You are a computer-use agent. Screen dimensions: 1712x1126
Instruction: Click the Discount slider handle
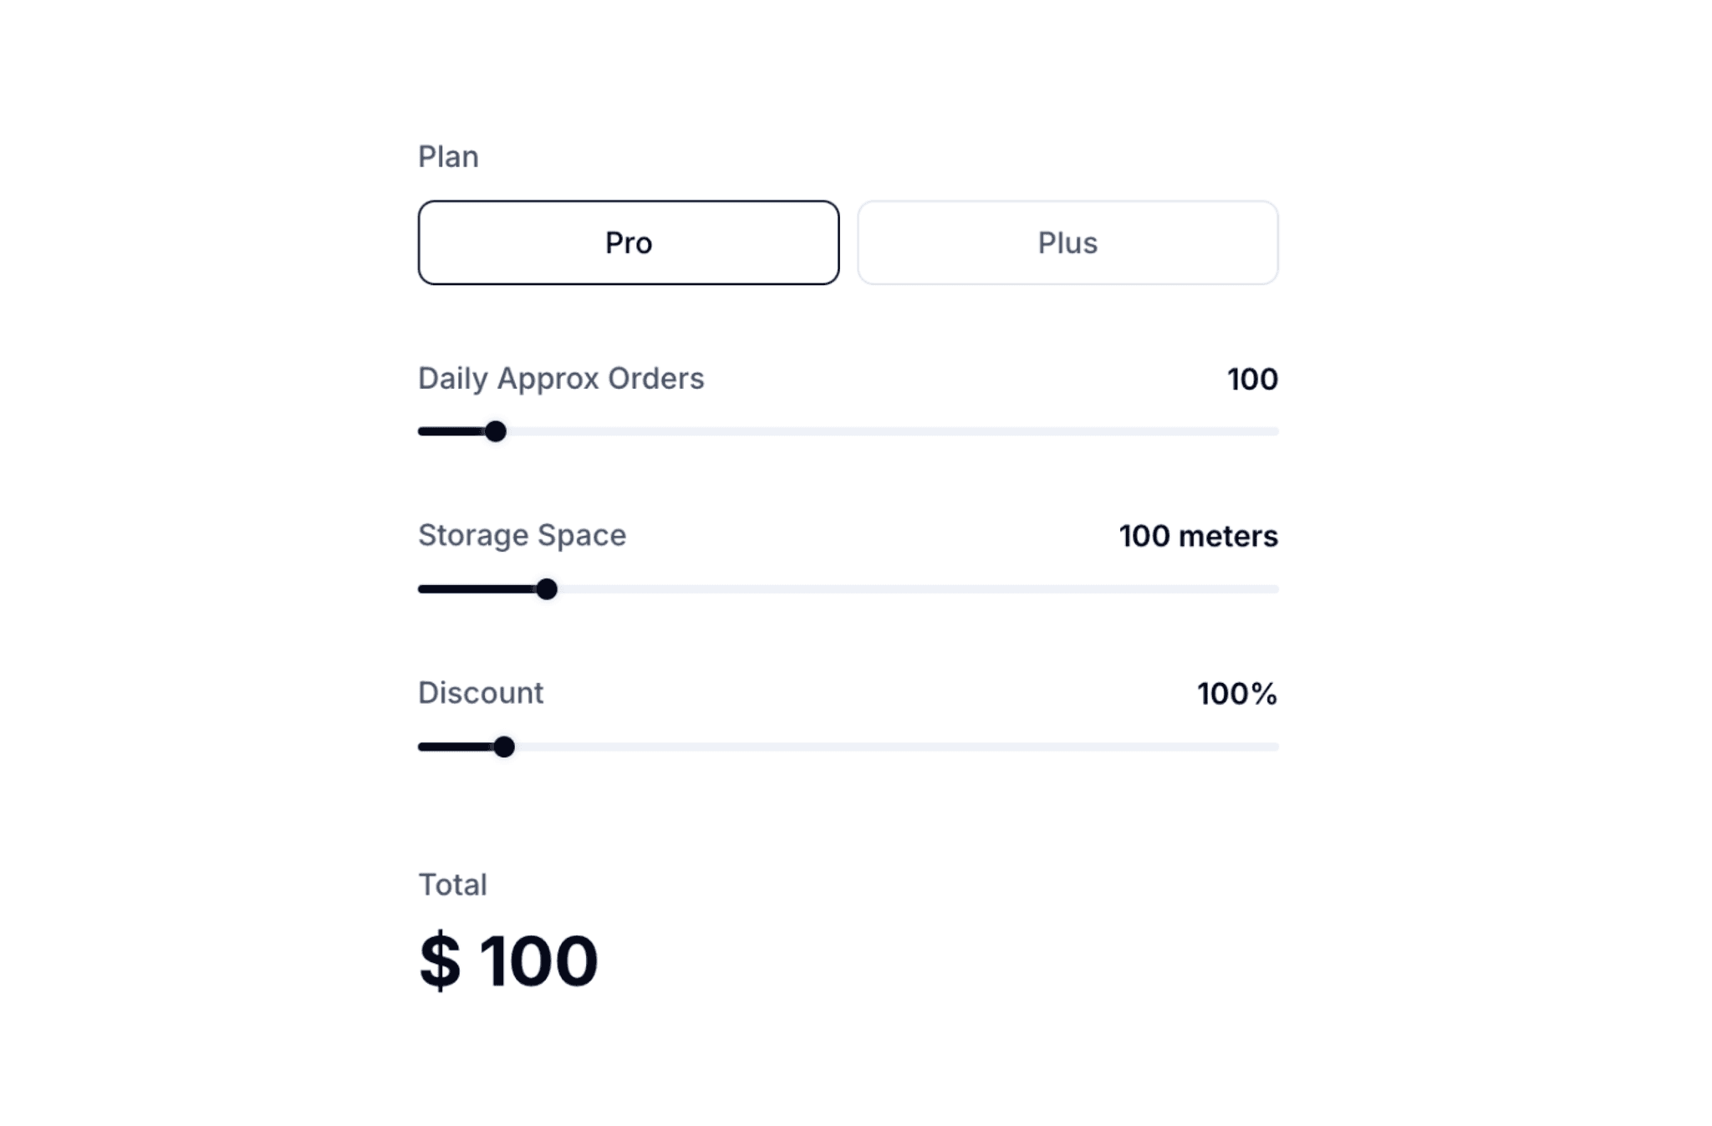(505, 746)
